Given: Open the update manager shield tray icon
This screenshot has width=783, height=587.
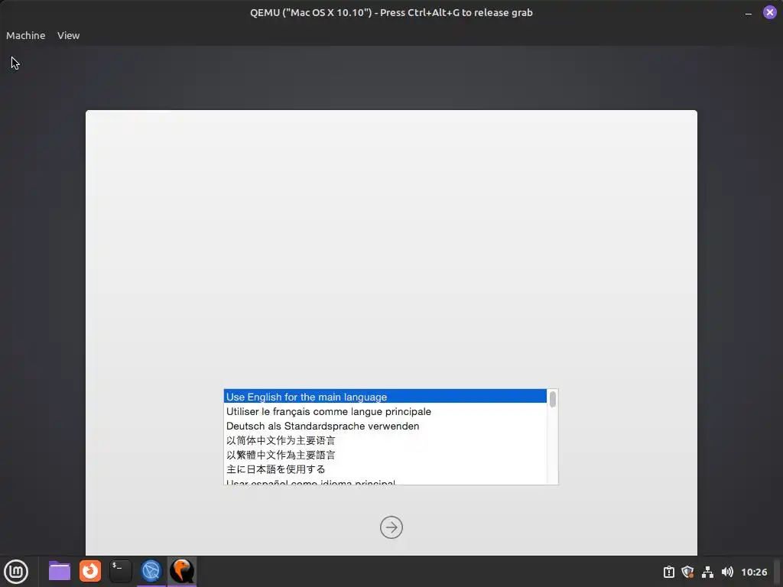Looking at the screenshot, I should (687, 572).
